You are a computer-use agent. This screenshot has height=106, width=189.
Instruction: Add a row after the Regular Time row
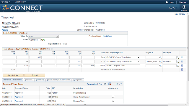point(182,65)
